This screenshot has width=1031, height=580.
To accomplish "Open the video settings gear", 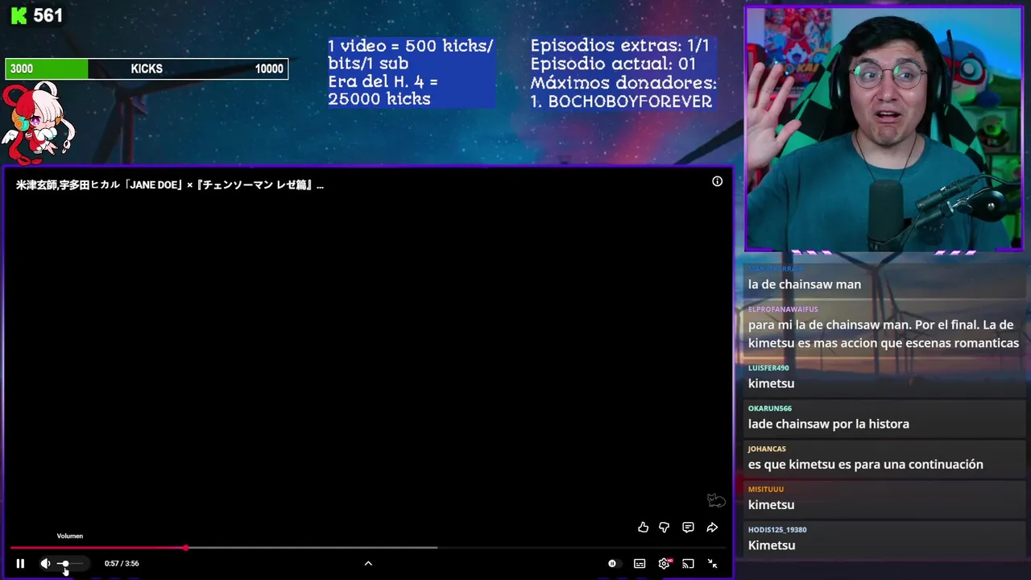I will [665, 564].
